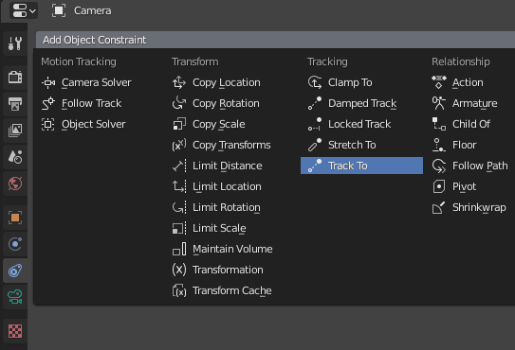Viewport: 515px width, 350px height.
Task: Open the Output properties tab
Action: click(15, 104)
